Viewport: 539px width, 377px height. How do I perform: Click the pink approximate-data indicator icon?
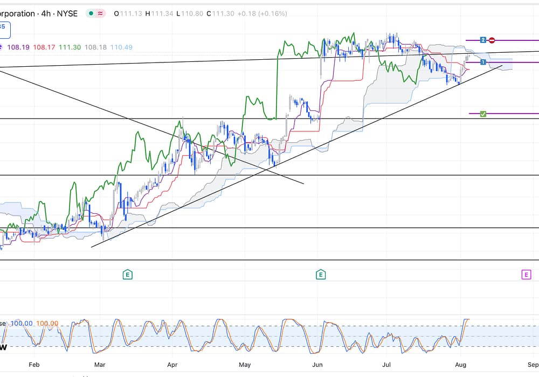pyautogui.click(x=101, y=13)
